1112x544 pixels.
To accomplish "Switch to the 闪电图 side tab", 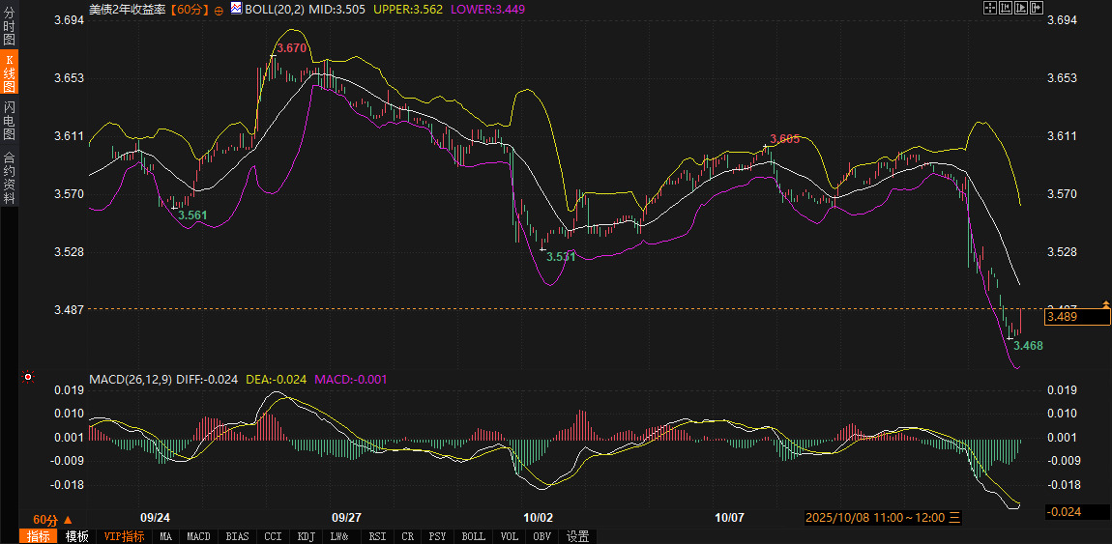I will pos(9,120).
